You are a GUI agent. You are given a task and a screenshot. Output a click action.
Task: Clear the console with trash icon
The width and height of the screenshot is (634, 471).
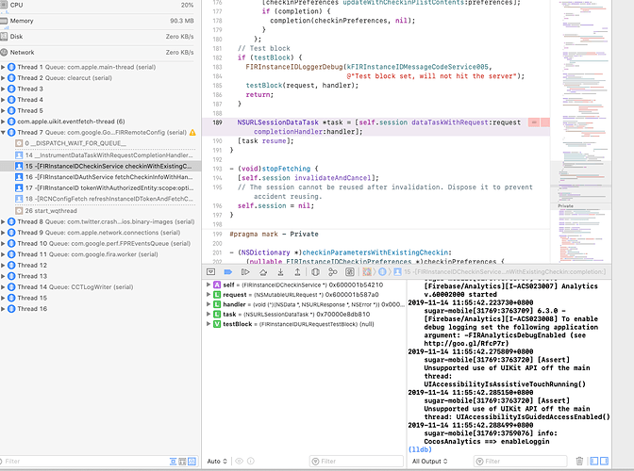pos(579,461)
